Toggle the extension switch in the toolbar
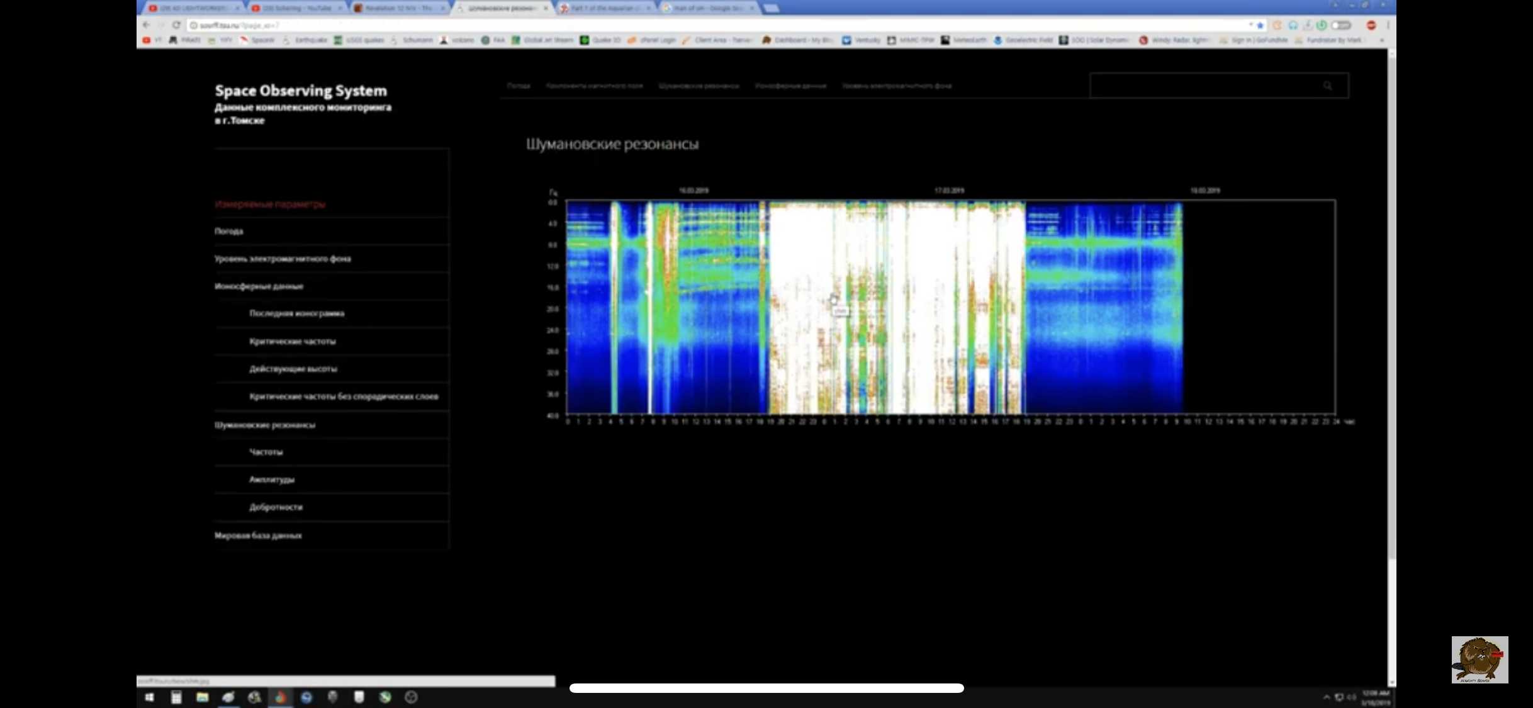 (x=1341, y=25)
